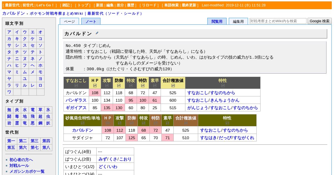Image resolution: width=334 pixels, height=175 pixels.
Task: Select 炎 in the タイプ別 grid
Action: pyautogui.click(x=17, y=110)
